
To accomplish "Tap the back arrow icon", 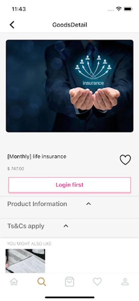I will pyautogui.click(x=12, y=25).
